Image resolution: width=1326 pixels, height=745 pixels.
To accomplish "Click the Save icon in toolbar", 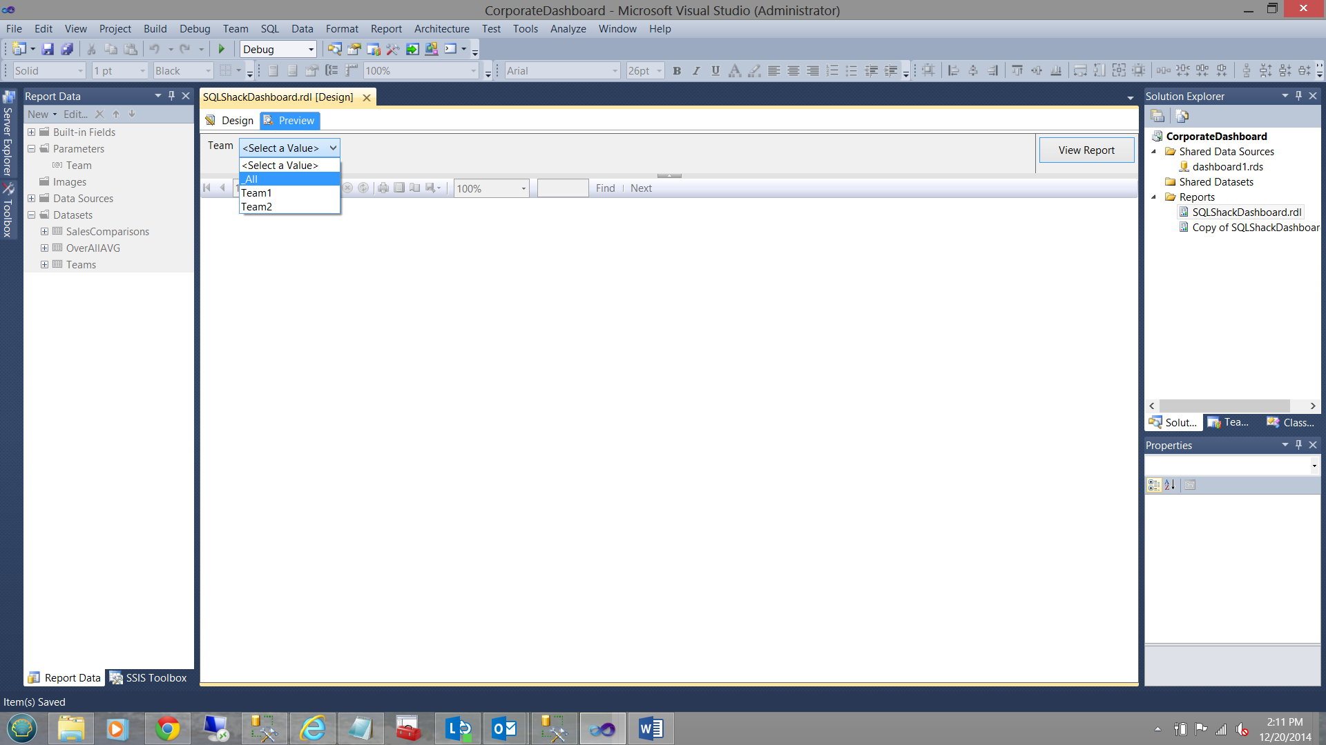I will 48,49.
